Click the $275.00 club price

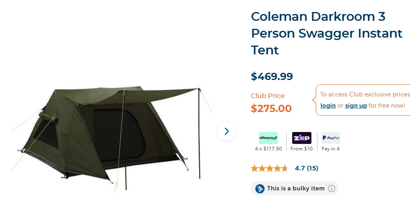(271, 108)
